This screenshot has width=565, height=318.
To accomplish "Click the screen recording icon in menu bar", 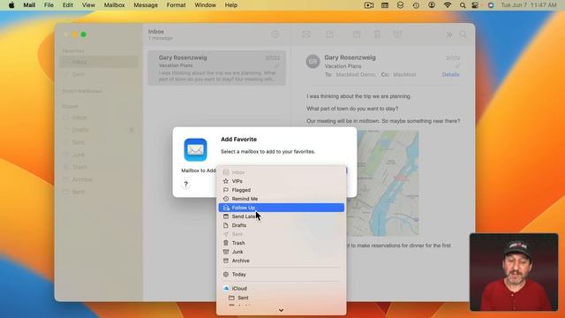I will [x=369, y=5].
